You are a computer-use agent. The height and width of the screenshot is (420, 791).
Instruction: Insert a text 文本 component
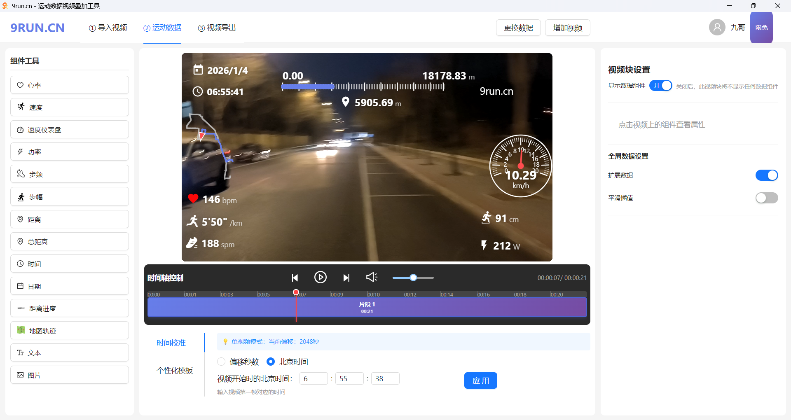pyautogui.click(x=69, y=352)
